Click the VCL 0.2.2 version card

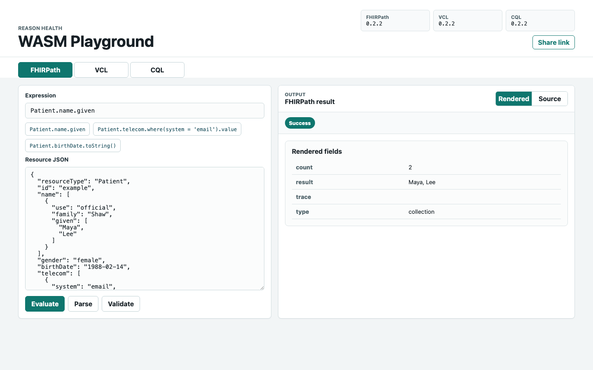[x=468, y=21]
